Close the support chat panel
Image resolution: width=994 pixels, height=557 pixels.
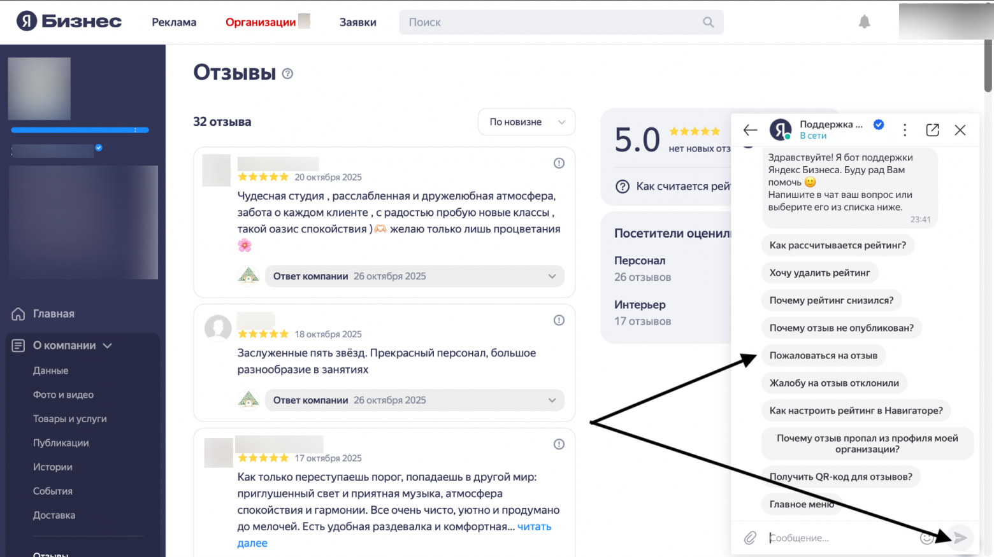point(960,130)
